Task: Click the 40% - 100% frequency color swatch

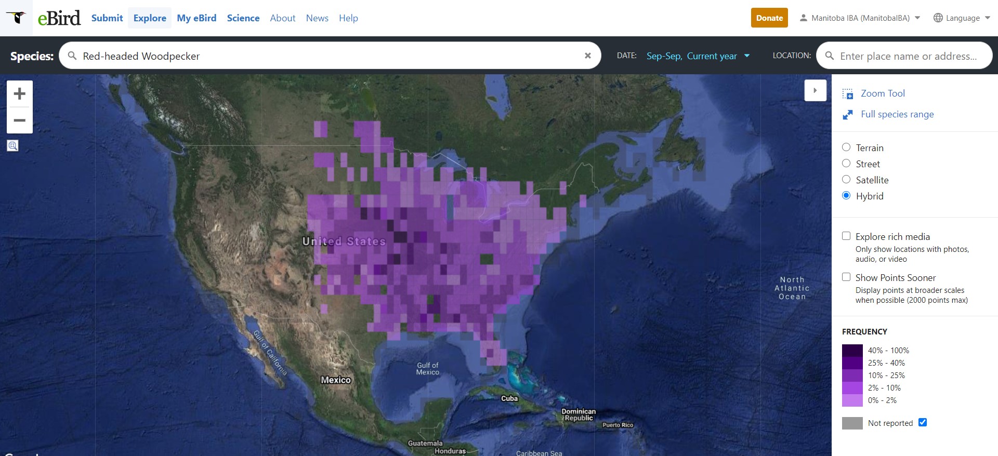Action: pyautogui.click(x=852, y=351)
